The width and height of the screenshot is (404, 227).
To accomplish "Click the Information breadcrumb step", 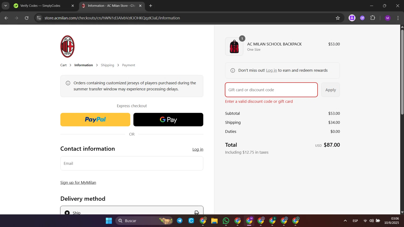I will [x=83, y=65].
